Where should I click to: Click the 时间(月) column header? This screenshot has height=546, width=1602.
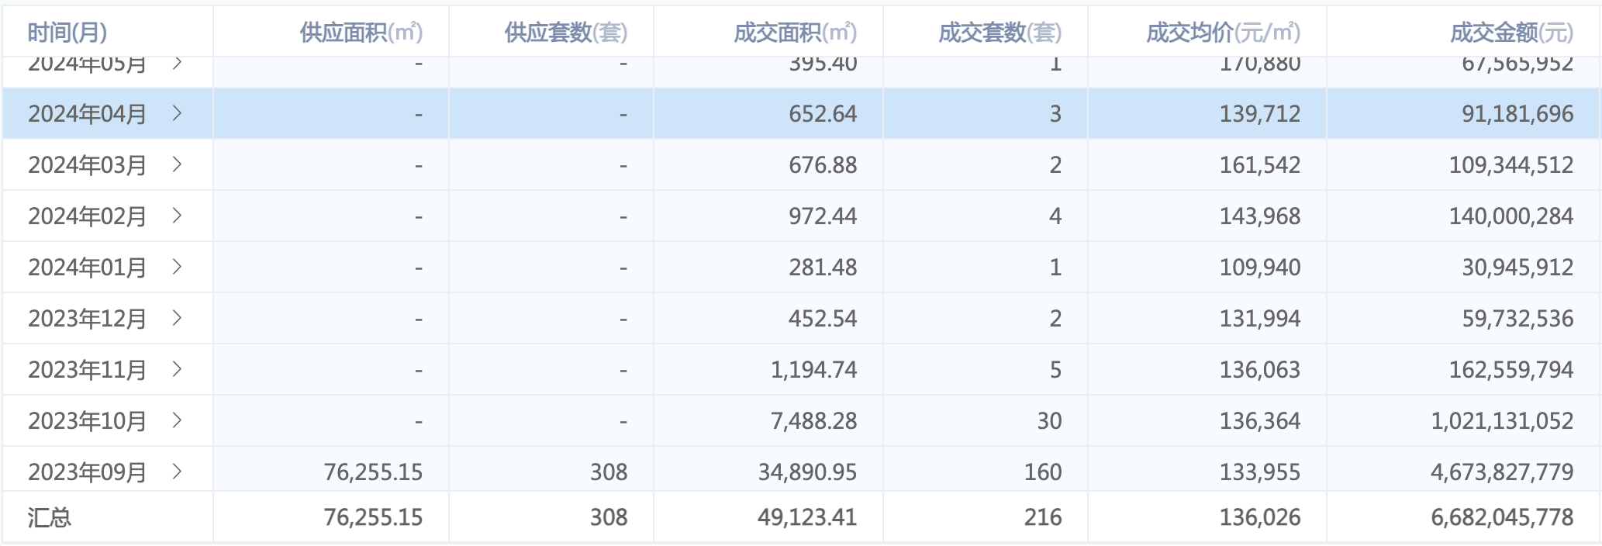(x=67, y=33)
